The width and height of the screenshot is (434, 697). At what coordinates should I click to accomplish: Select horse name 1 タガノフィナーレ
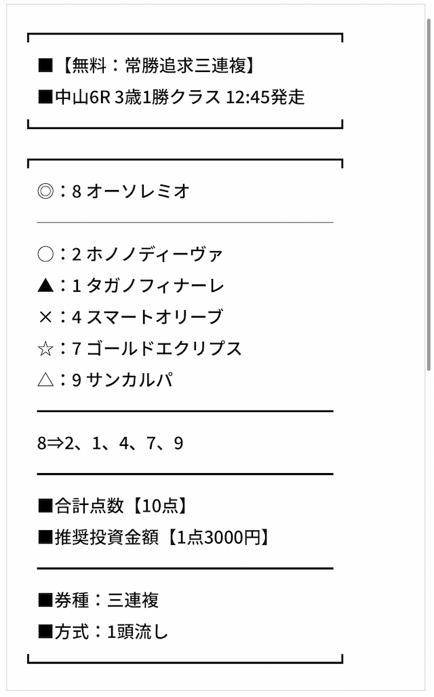[x=147, y=286]
